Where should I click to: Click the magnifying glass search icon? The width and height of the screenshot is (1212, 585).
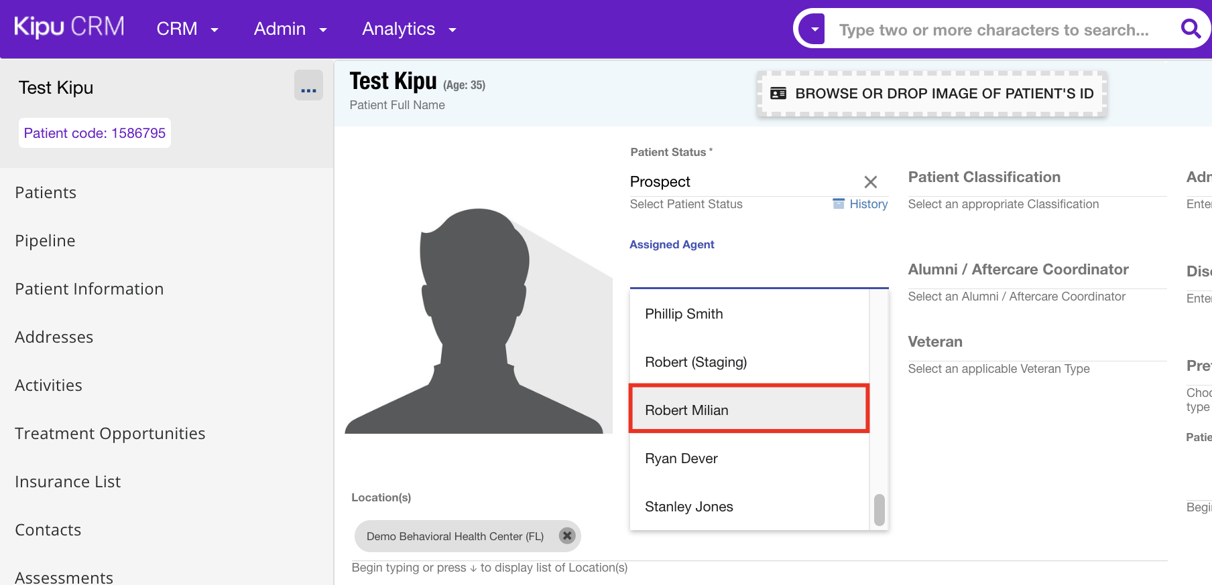point(1190,29)
